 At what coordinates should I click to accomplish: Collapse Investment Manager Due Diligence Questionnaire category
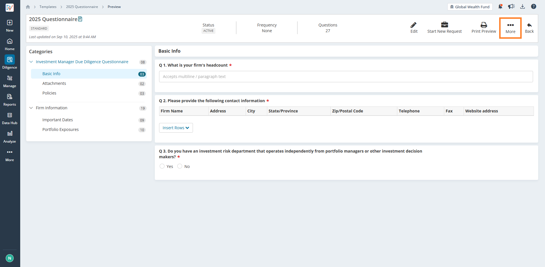pos(31,62)
